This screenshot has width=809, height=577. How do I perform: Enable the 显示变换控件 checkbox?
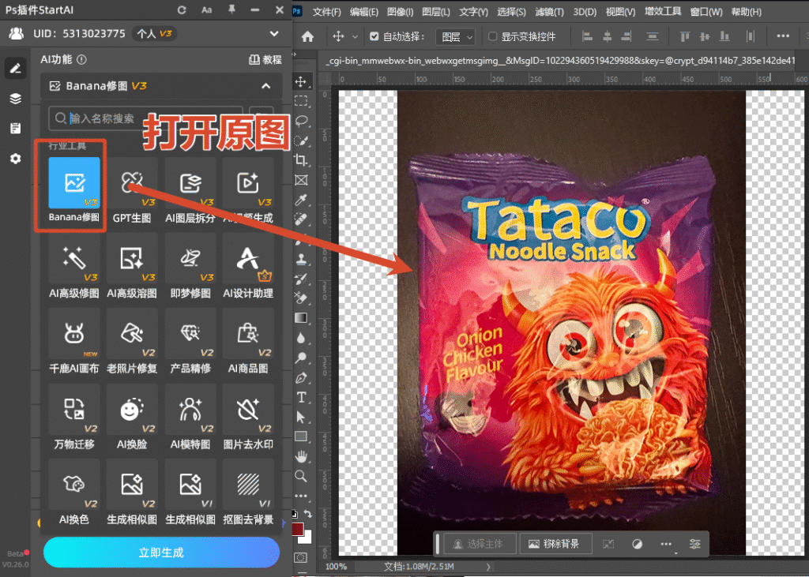493,36
